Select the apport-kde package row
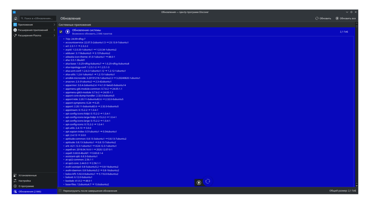 click(x=94, y=99)
